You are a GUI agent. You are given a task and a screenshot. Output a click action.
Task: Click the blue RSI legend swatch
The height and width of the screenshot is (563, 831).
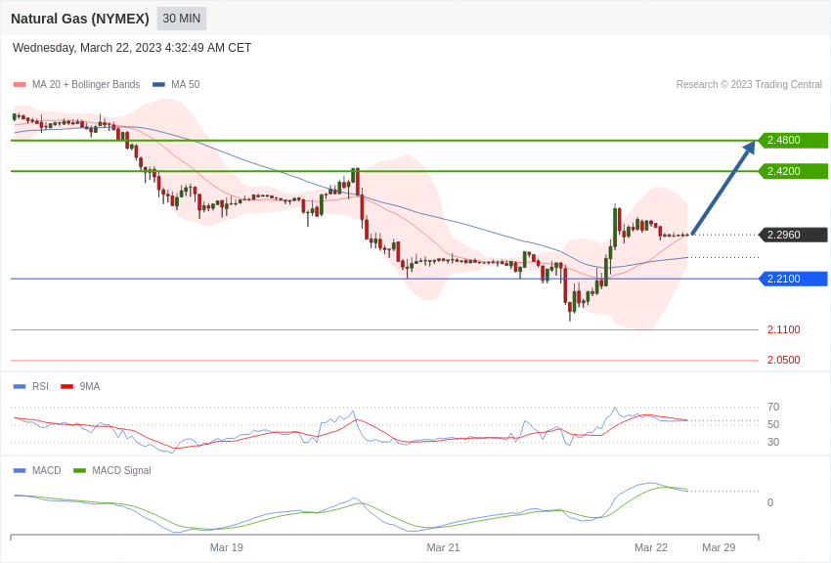tap(20, 387)
